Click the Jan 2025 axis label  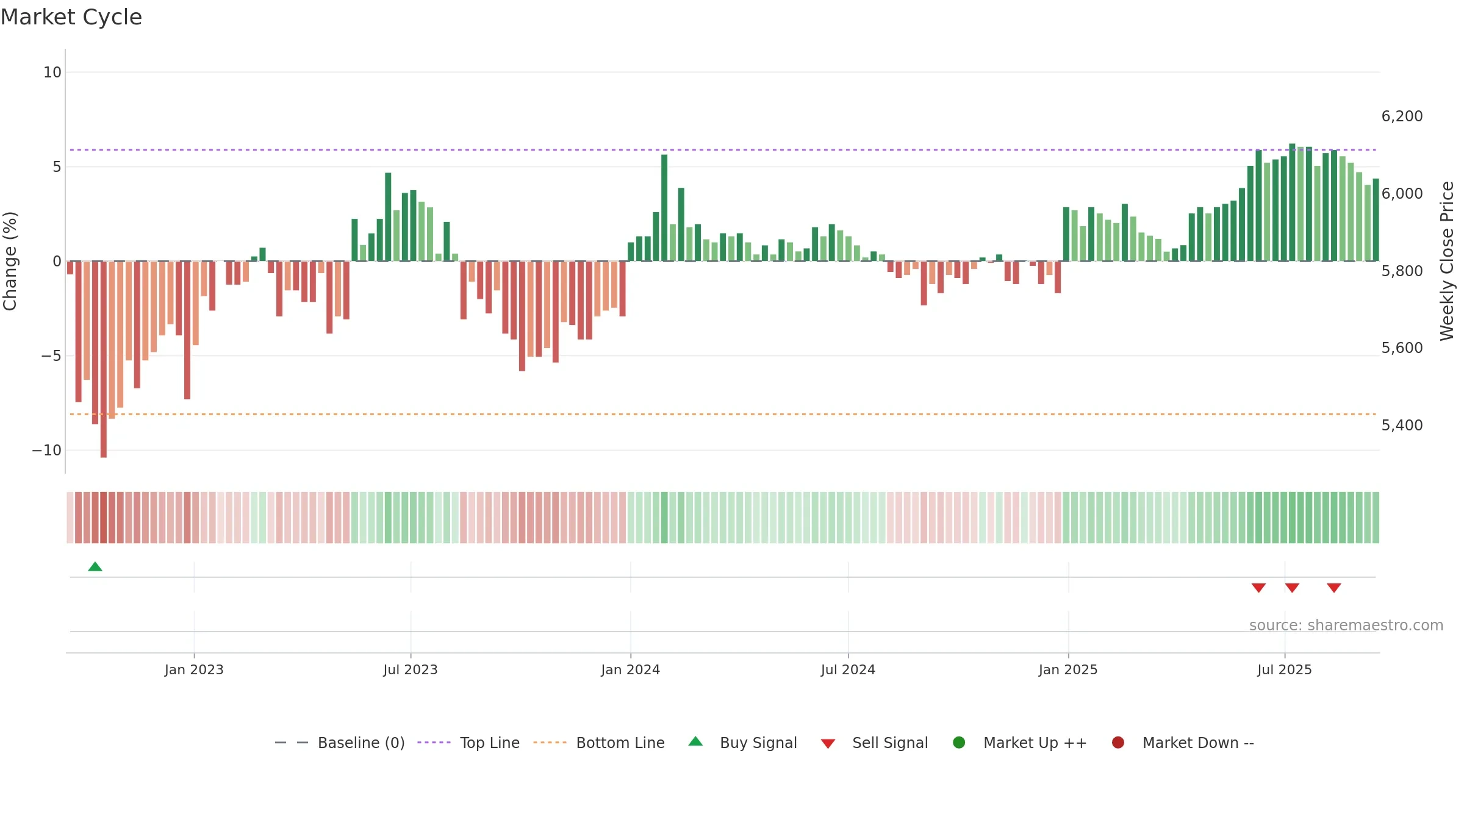[1068, 670]
